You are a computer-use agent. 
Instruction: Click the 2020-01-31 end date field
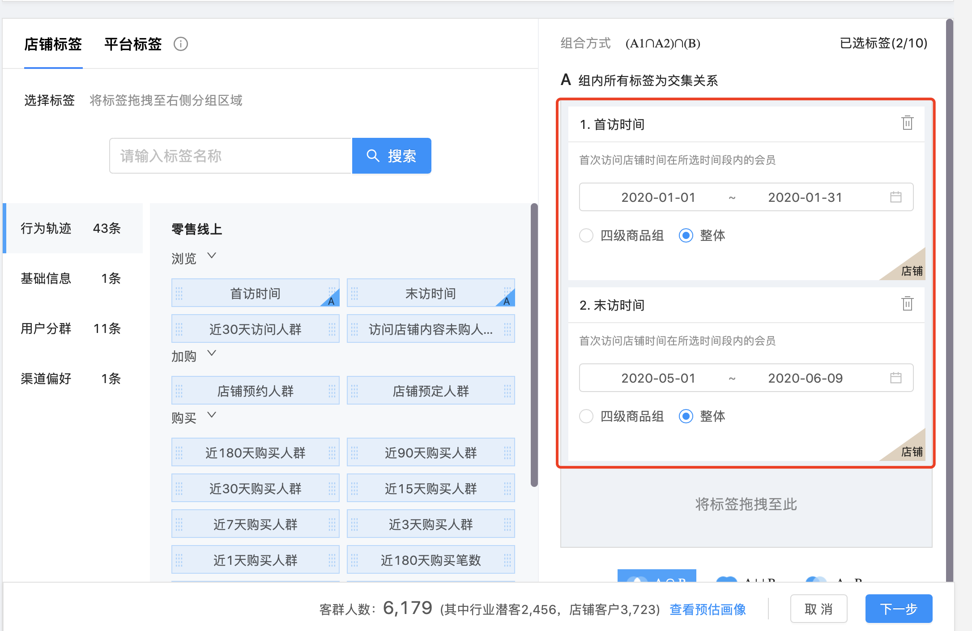click(x=805, y=197)
